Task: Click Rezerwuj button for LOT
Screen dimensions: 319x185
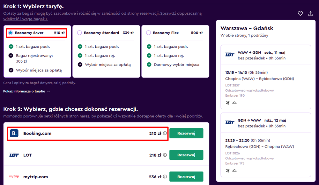Action: [x=186, y=155]
